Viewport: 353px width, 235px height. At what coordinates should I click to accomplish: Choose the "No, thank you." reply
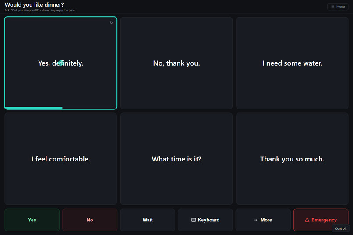coord(176,63)
